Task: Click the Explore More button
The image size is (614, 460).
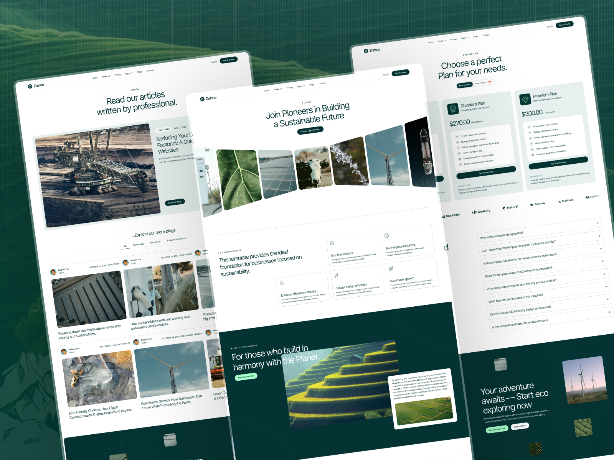Action: tap(520, 426)
